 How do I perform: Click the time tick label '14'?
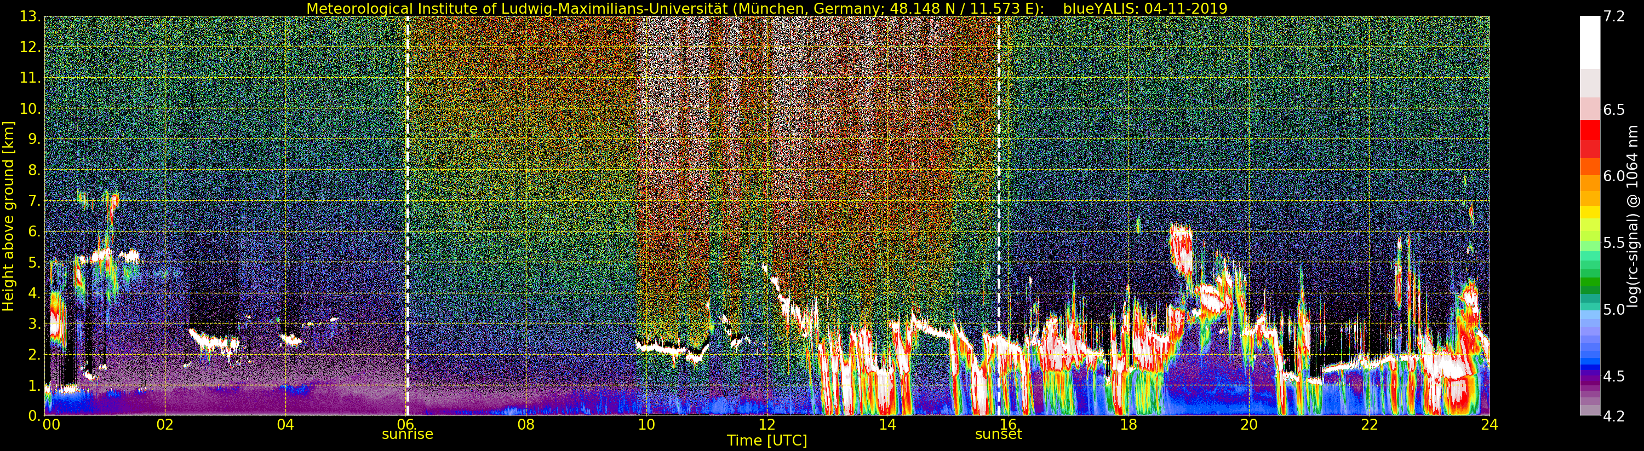point(887,425)
